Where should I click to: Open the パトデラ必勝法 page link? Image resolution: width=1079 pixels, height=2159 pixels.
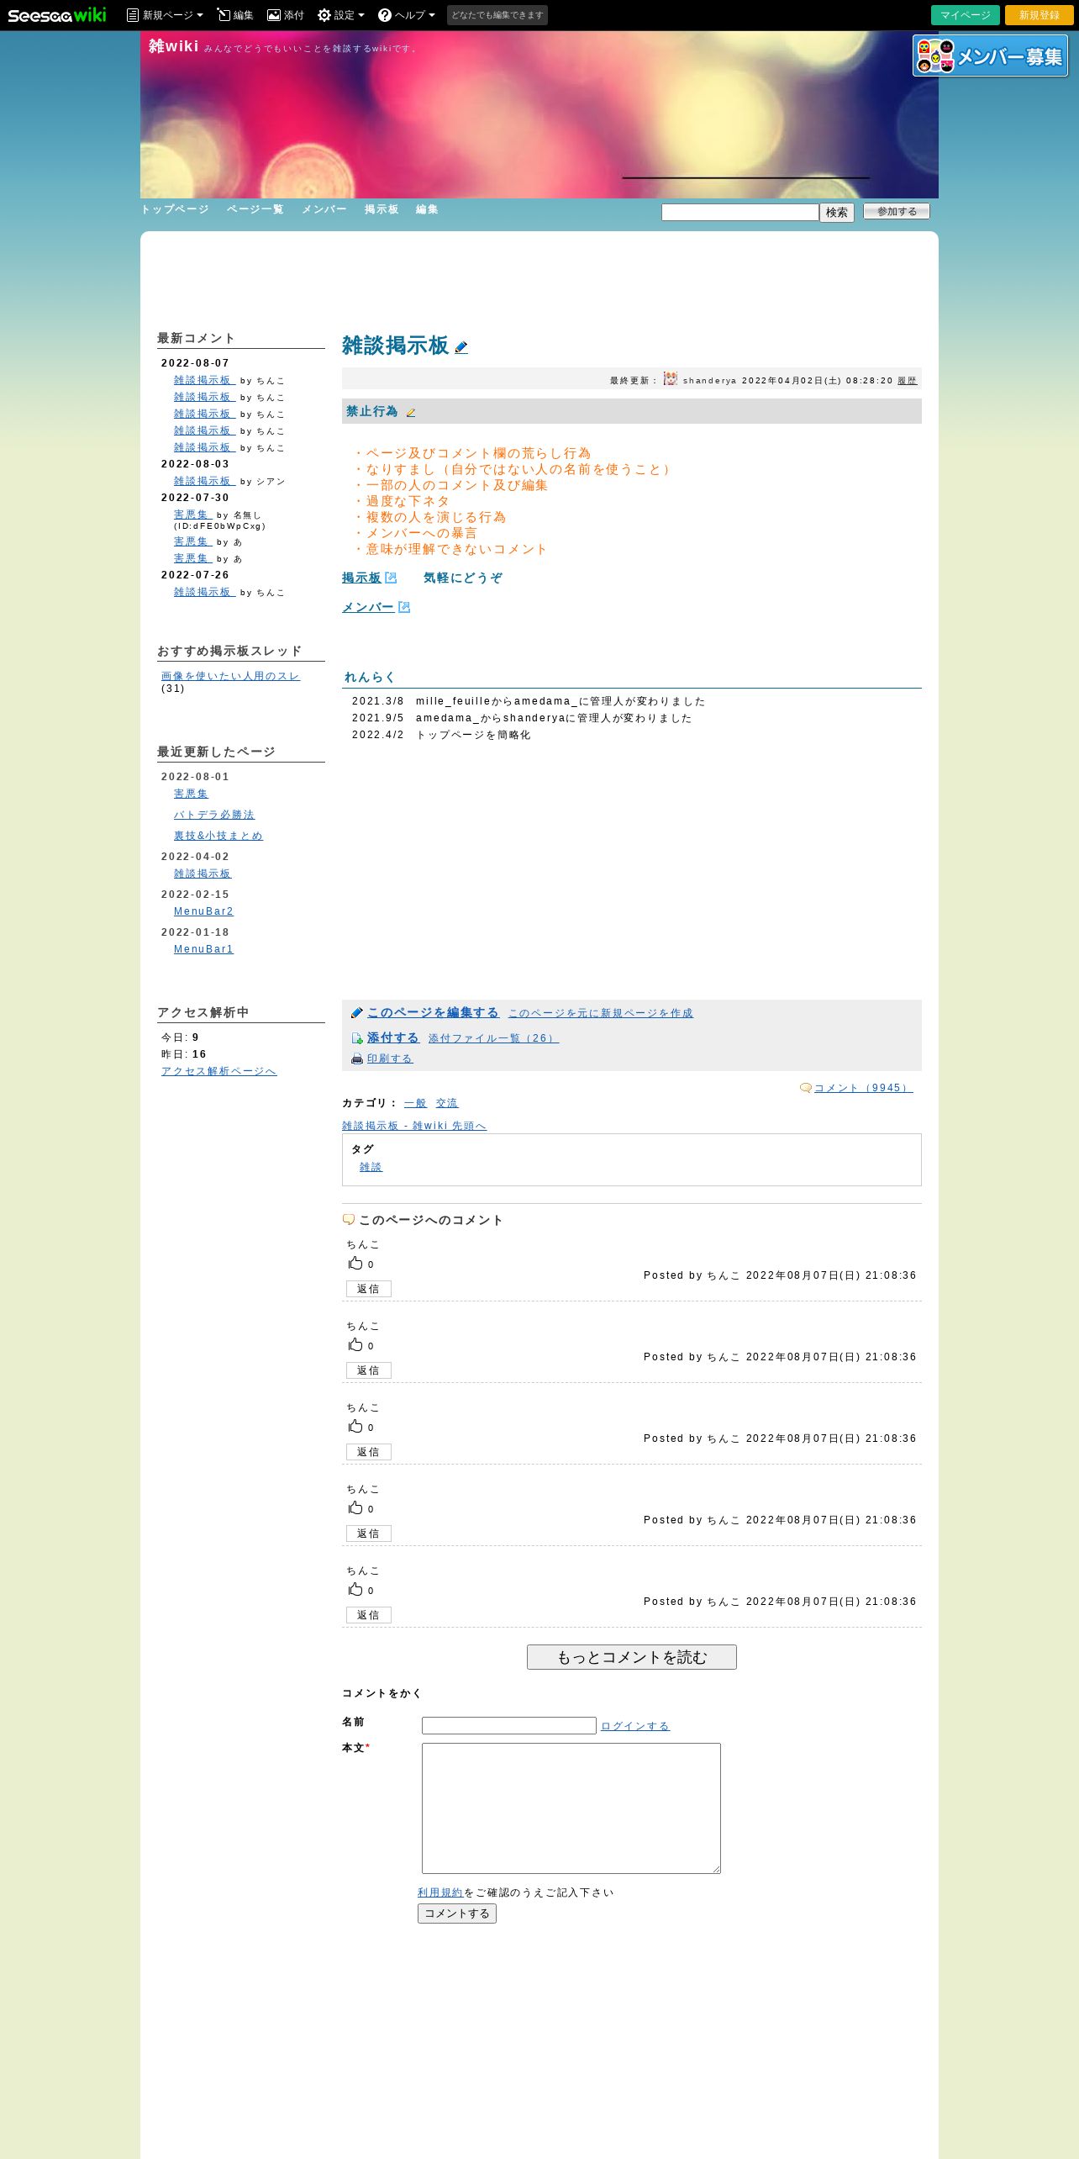pyautogui.click(x=214, y=815)
